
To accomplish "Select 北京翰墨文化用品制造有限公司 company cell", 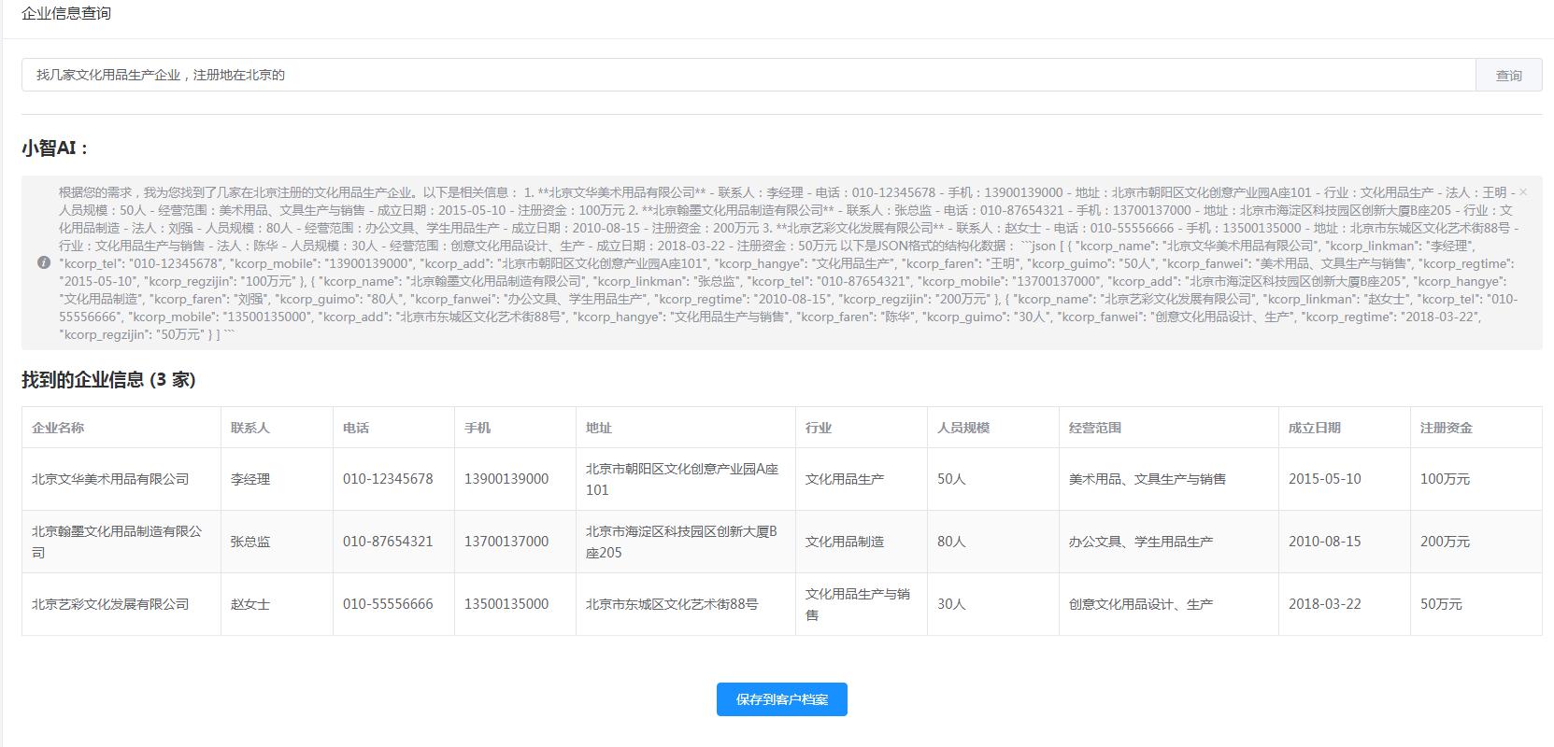I will 117,542.
